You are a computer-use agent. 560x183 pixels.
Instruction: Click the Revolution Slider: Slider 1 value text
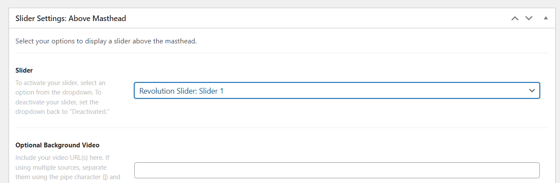[181, 91]
